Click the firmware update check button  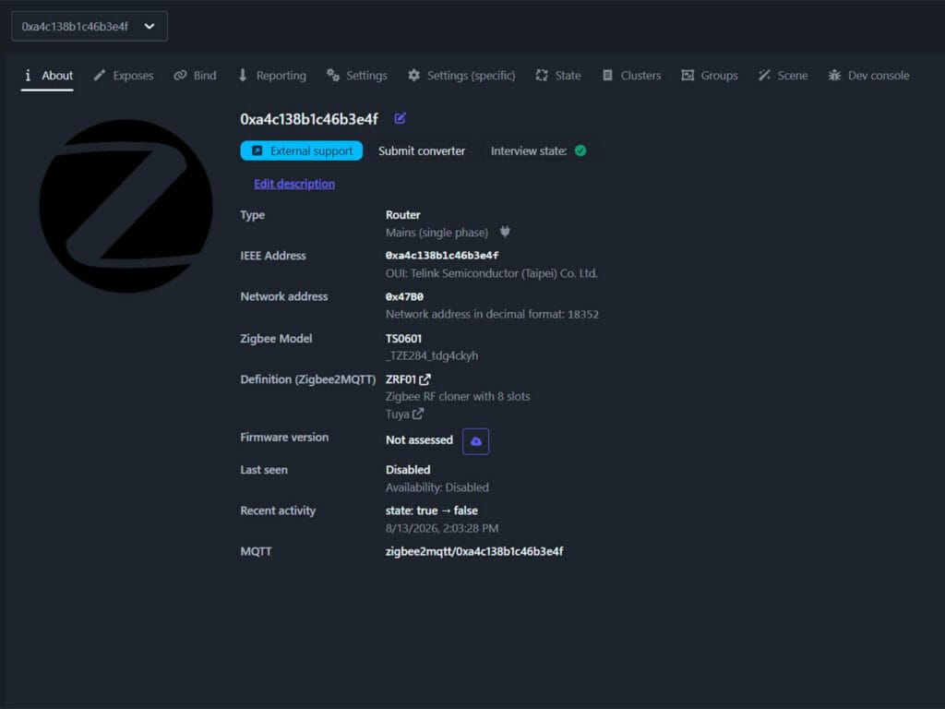click(475, 441)
